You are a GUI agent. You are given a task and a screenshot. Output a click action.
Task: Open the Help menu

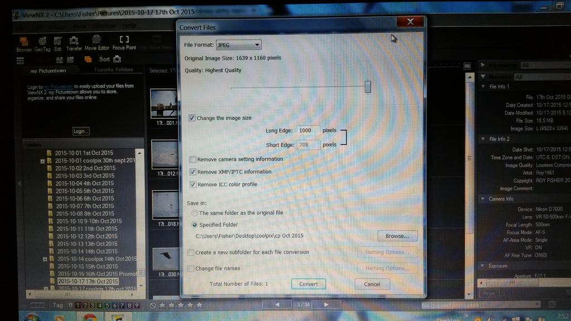pyautogui.click(x=129, y=25)
